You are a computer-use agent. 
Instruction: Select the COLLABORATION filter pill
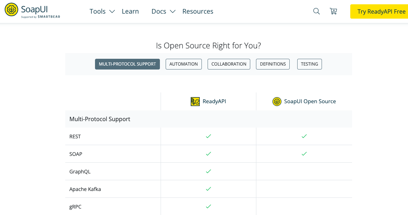229,64
